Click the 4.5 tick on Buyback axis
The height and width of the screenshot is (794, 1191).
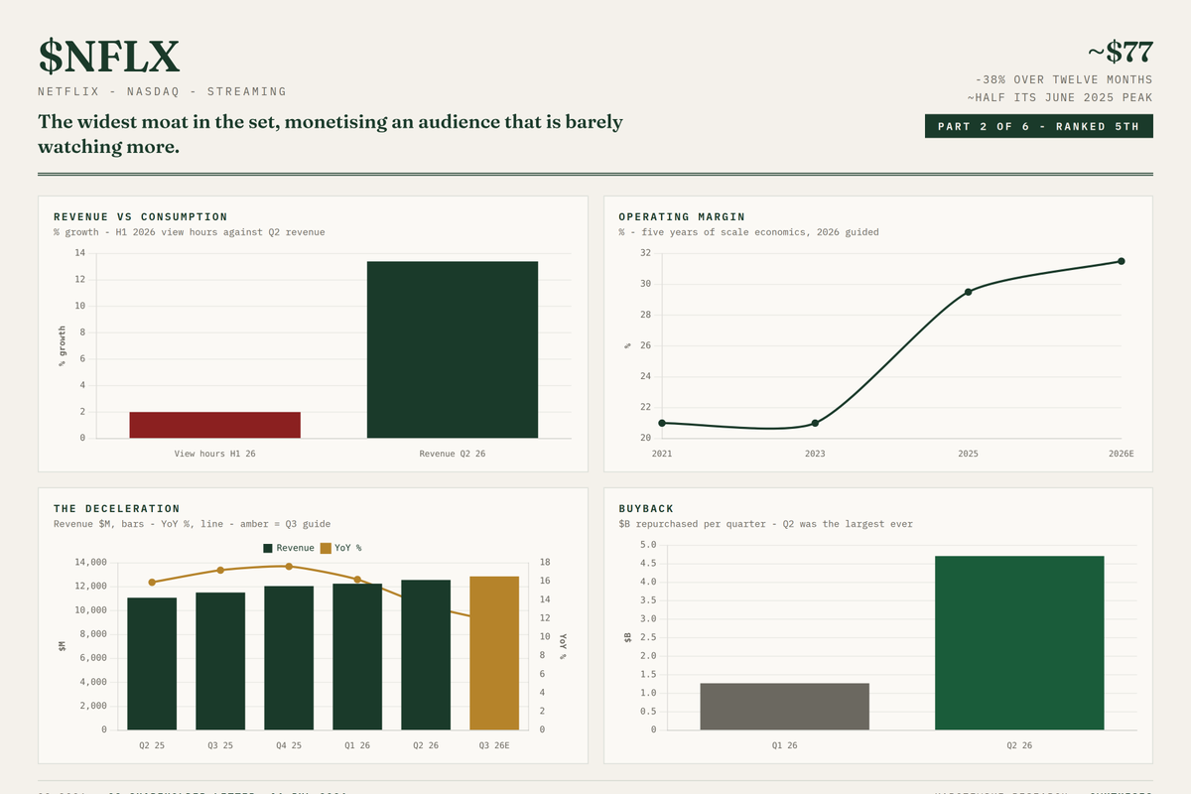coord(648,563)
